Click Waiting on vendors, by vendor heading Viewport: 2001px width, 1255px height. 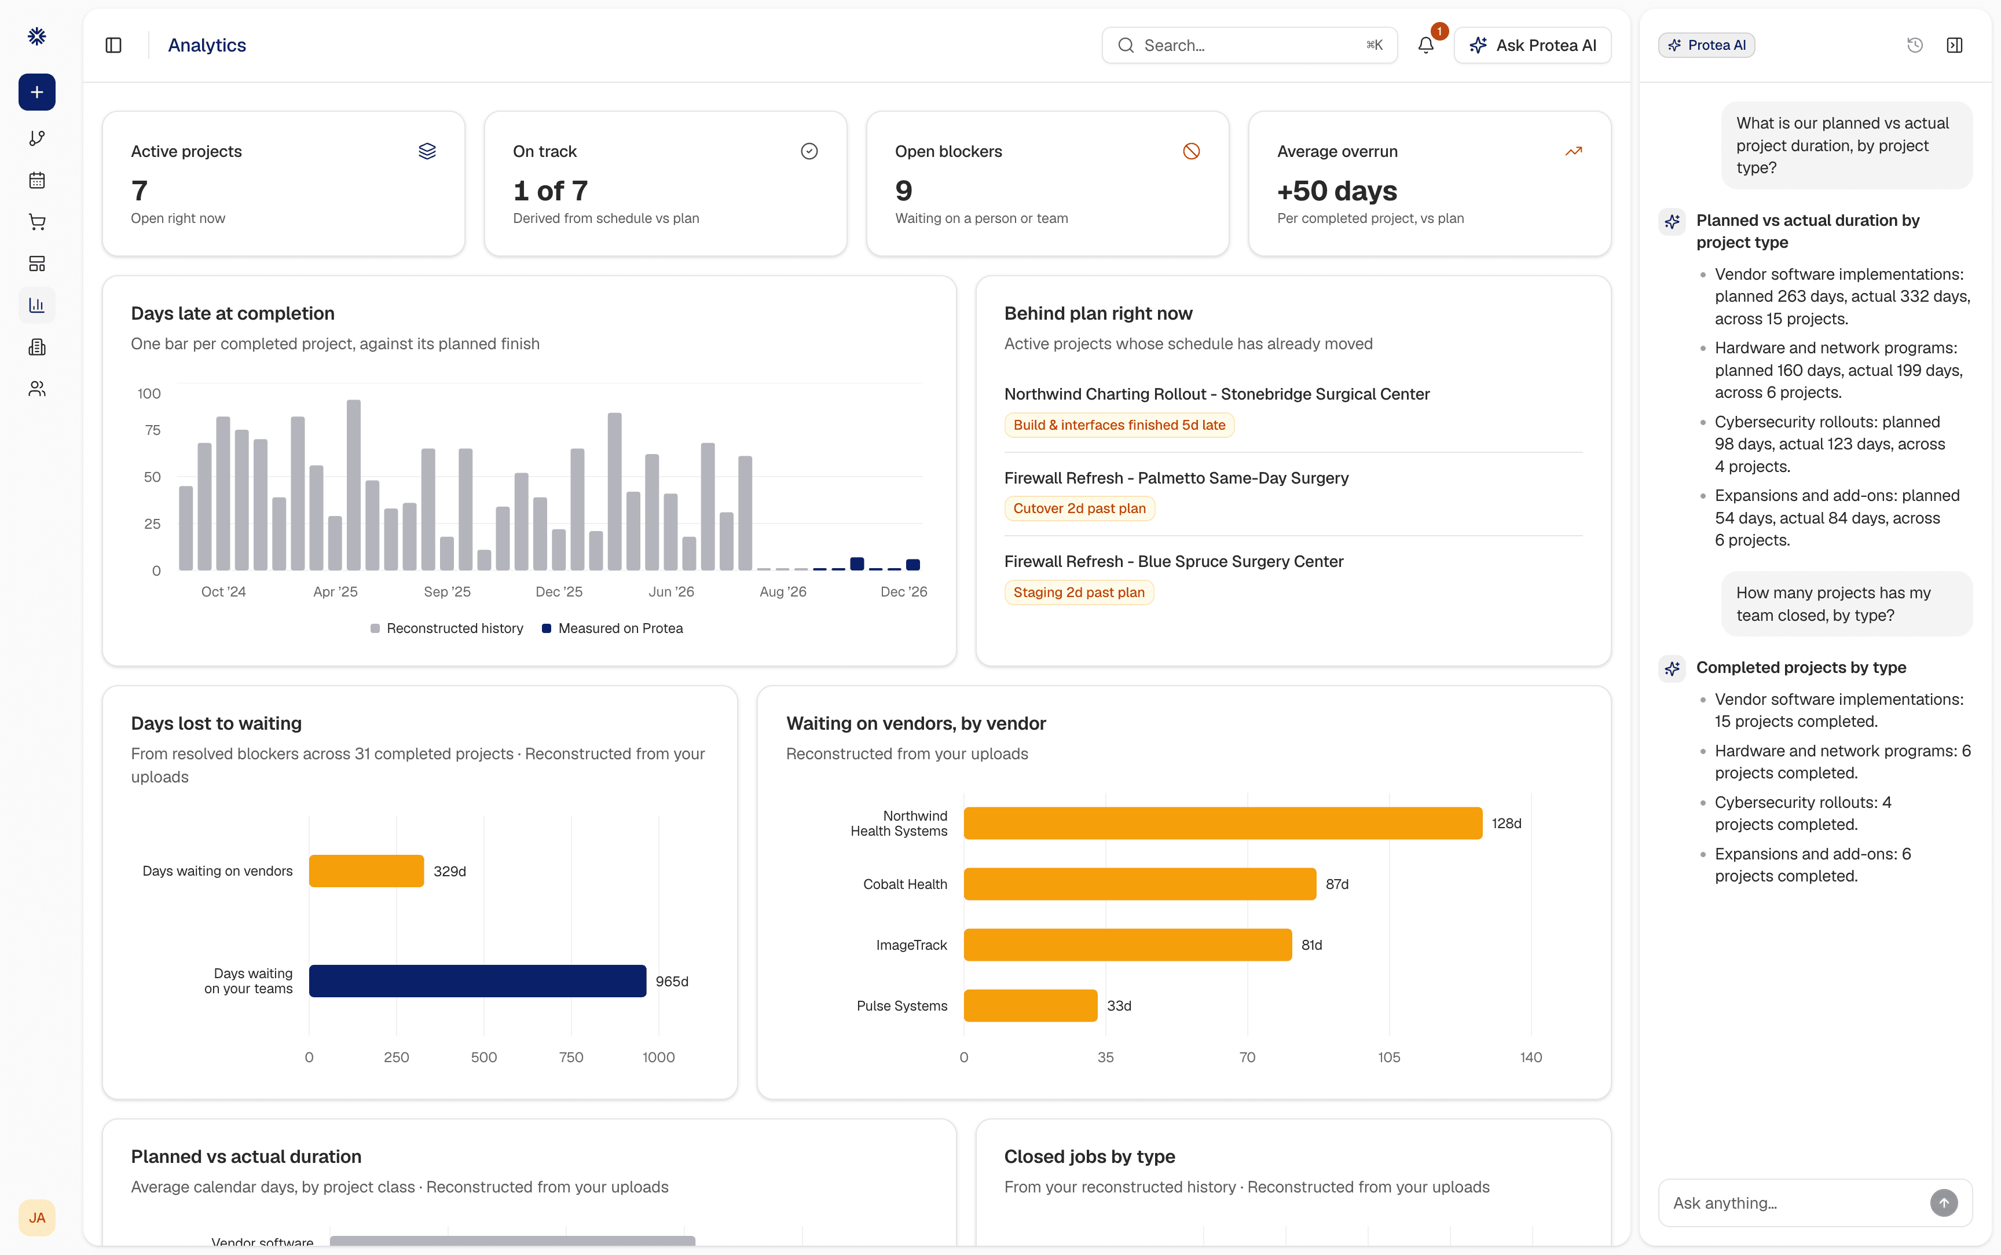916,724
